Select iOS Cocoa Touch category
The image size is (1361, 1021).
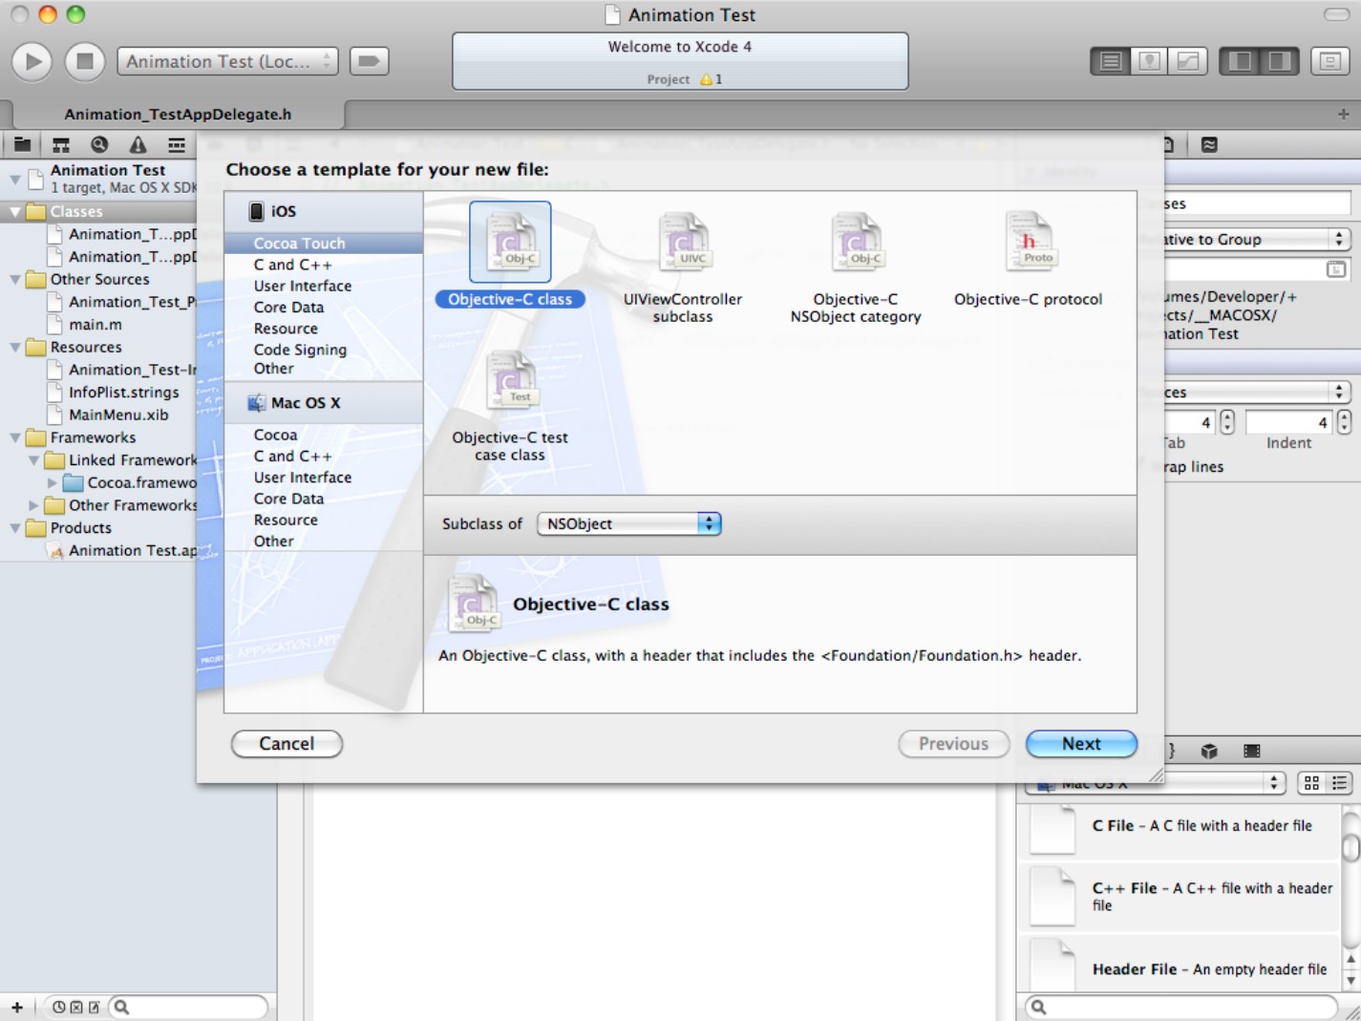[x=324, y=244]
